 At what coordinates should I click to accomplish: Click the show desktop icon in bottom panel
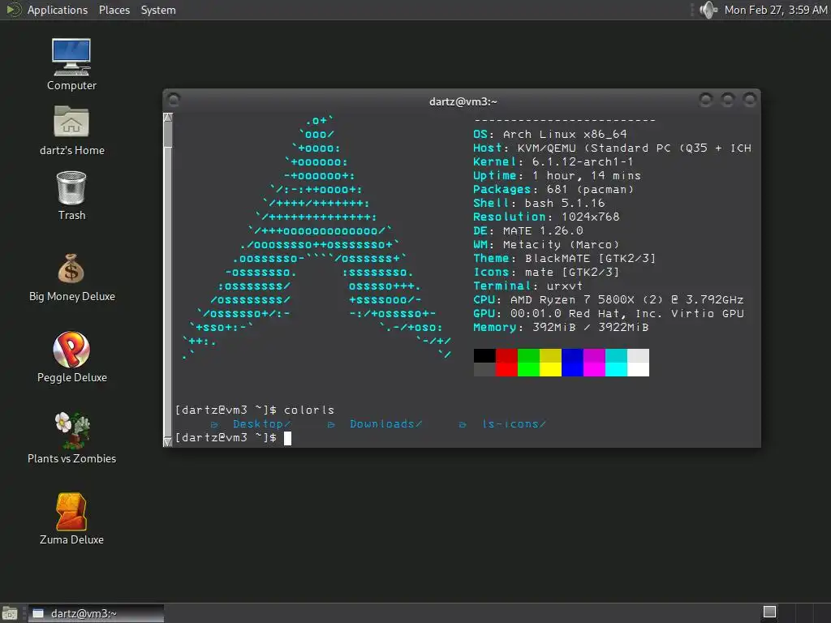point(10,613)
